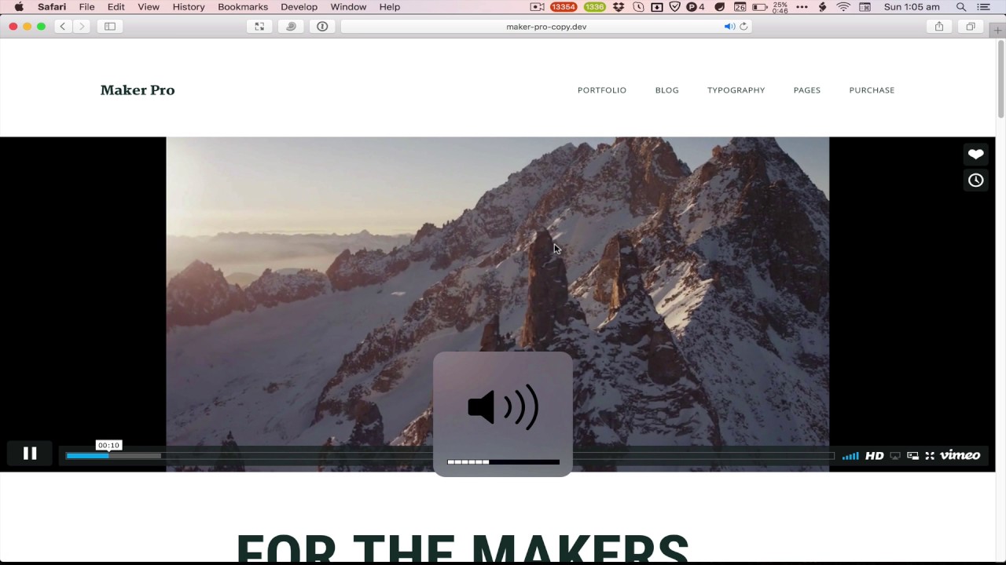Open the File menu
This screenshot has width=1006, height=565.
[x=86, y=7]
